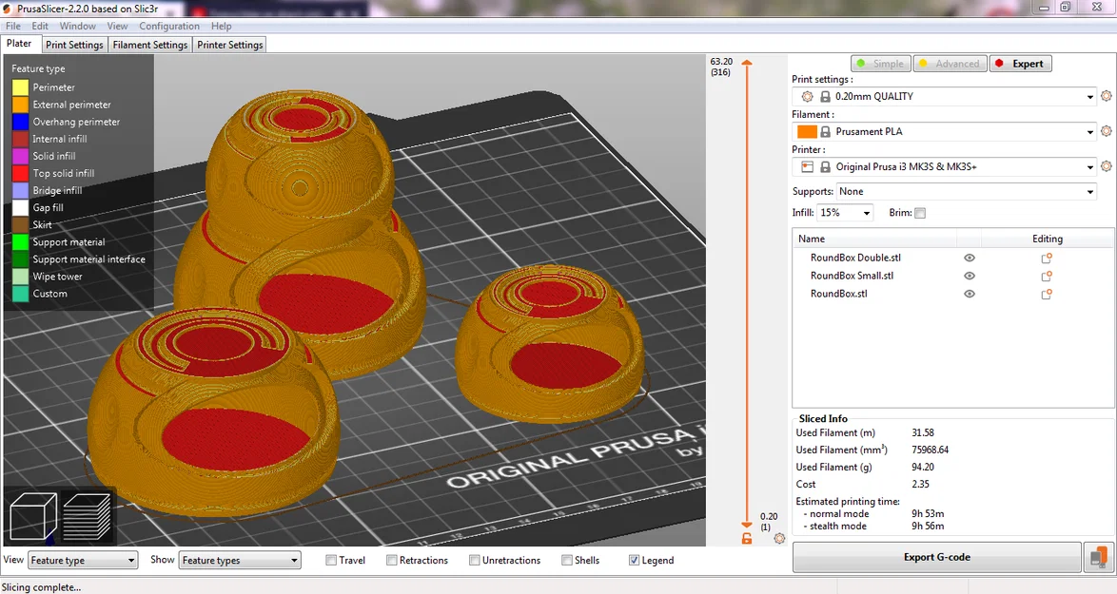Enable Brim checkbox

coord(920,213)
